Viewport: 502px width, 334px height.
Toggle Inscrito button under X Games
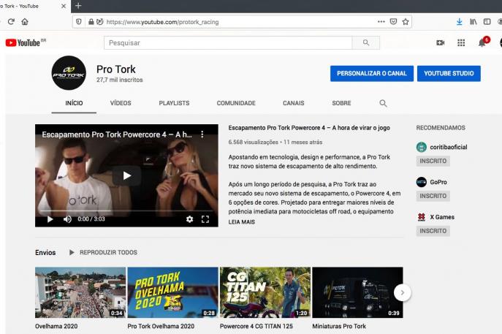(x=433, y=231)
